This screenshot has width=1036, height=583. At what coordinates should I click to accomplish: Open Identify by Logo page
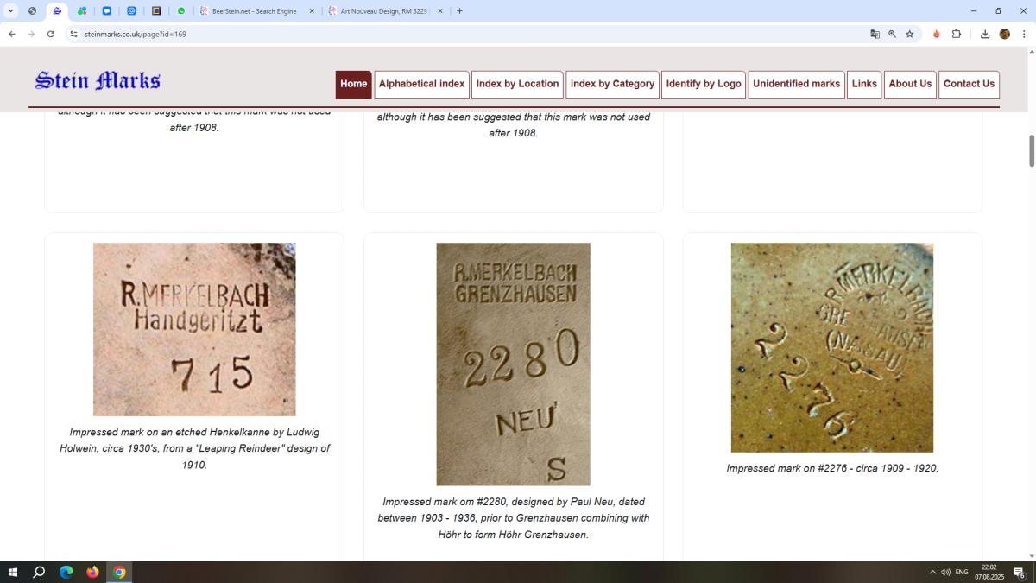tap(704, 85)
